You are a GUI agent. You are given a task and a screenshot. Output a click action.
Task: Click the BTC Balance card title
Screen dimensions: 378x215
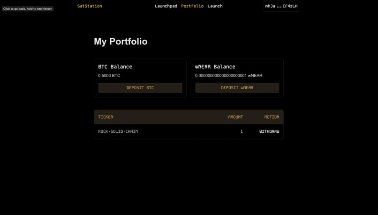tap(115, 67)
